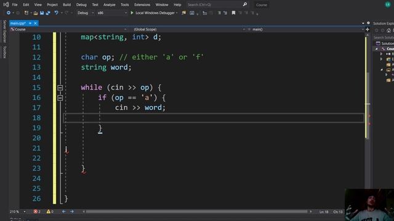Open the Project menu

click(52, 4)
